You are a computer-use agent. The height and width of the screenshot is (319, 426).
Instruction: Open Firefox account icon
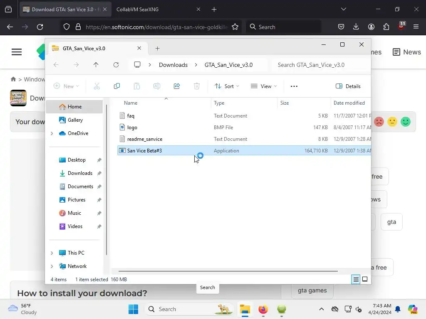pyautogui.click(x=371, y=27)
